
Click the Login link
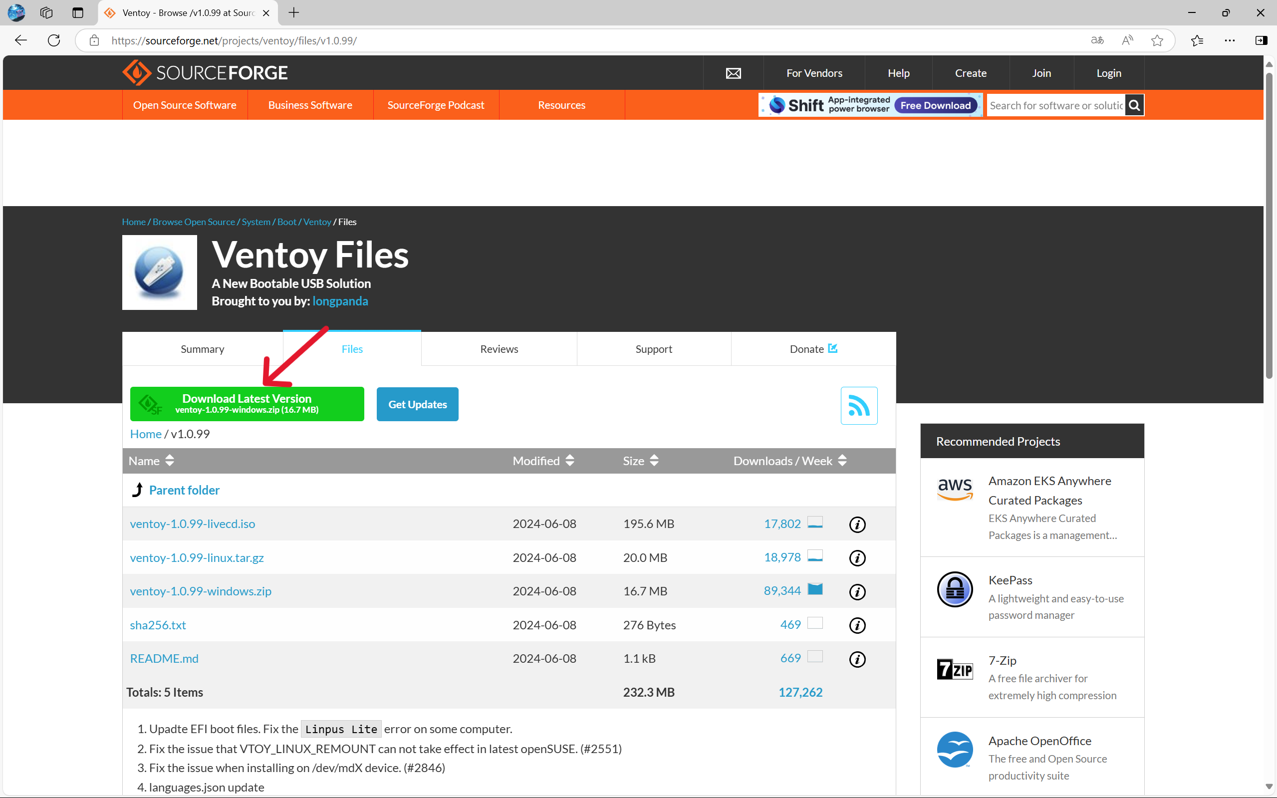point(1109,73)
